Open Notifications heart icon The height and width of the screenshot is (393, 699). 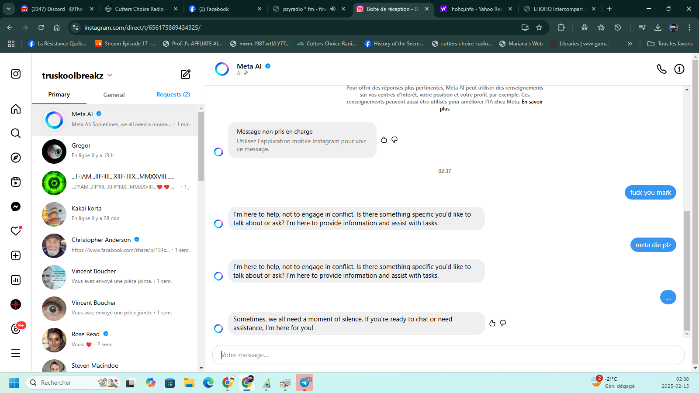(16, 231)
